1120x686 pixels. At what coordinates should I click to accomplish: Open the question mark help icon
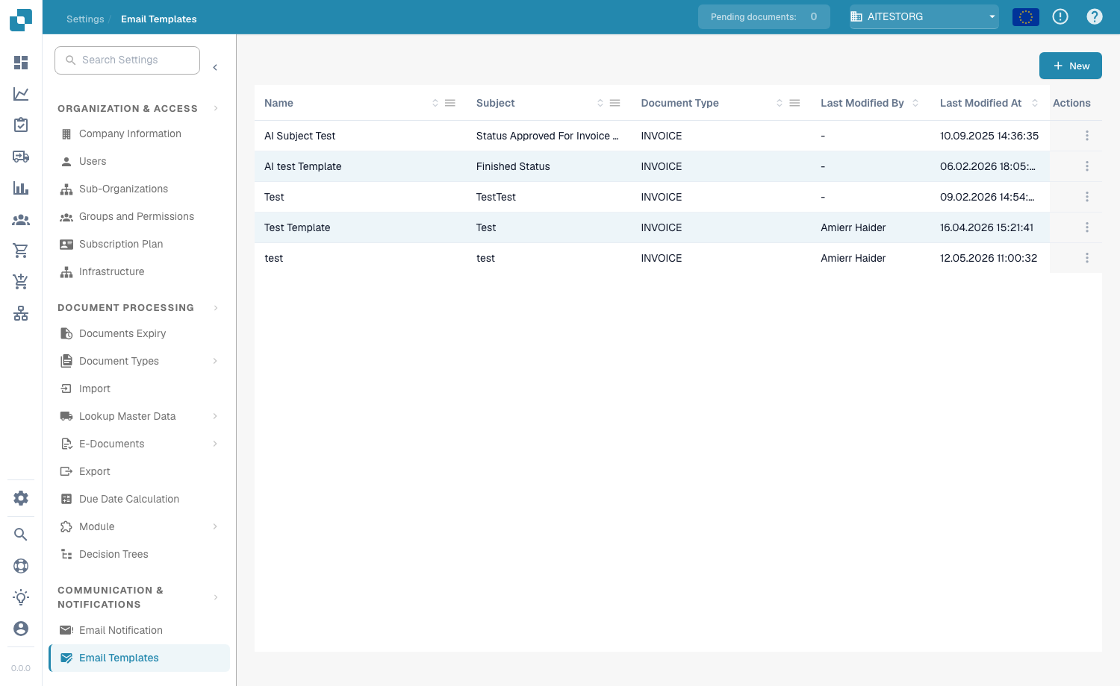(1095, 16)
